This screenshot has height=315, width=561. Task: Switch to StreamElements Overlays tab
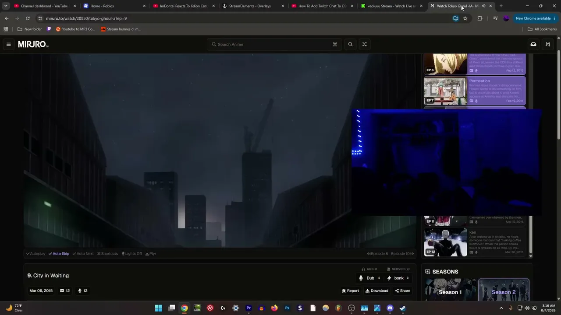[x=253, y=6]
